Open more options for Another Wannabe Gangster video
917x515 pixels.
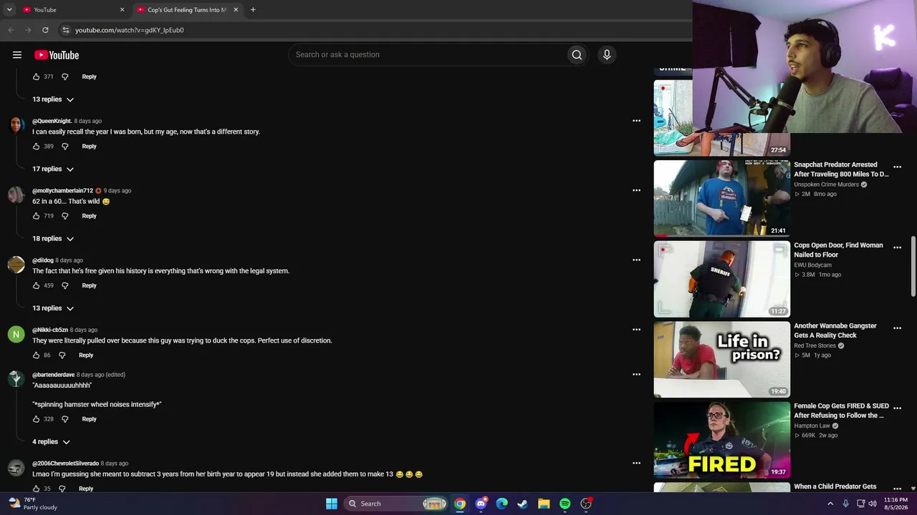click(x=897, y=328)
